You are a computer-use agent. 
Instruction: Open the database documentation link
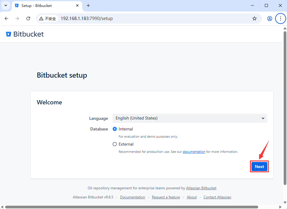click(194, 152)
